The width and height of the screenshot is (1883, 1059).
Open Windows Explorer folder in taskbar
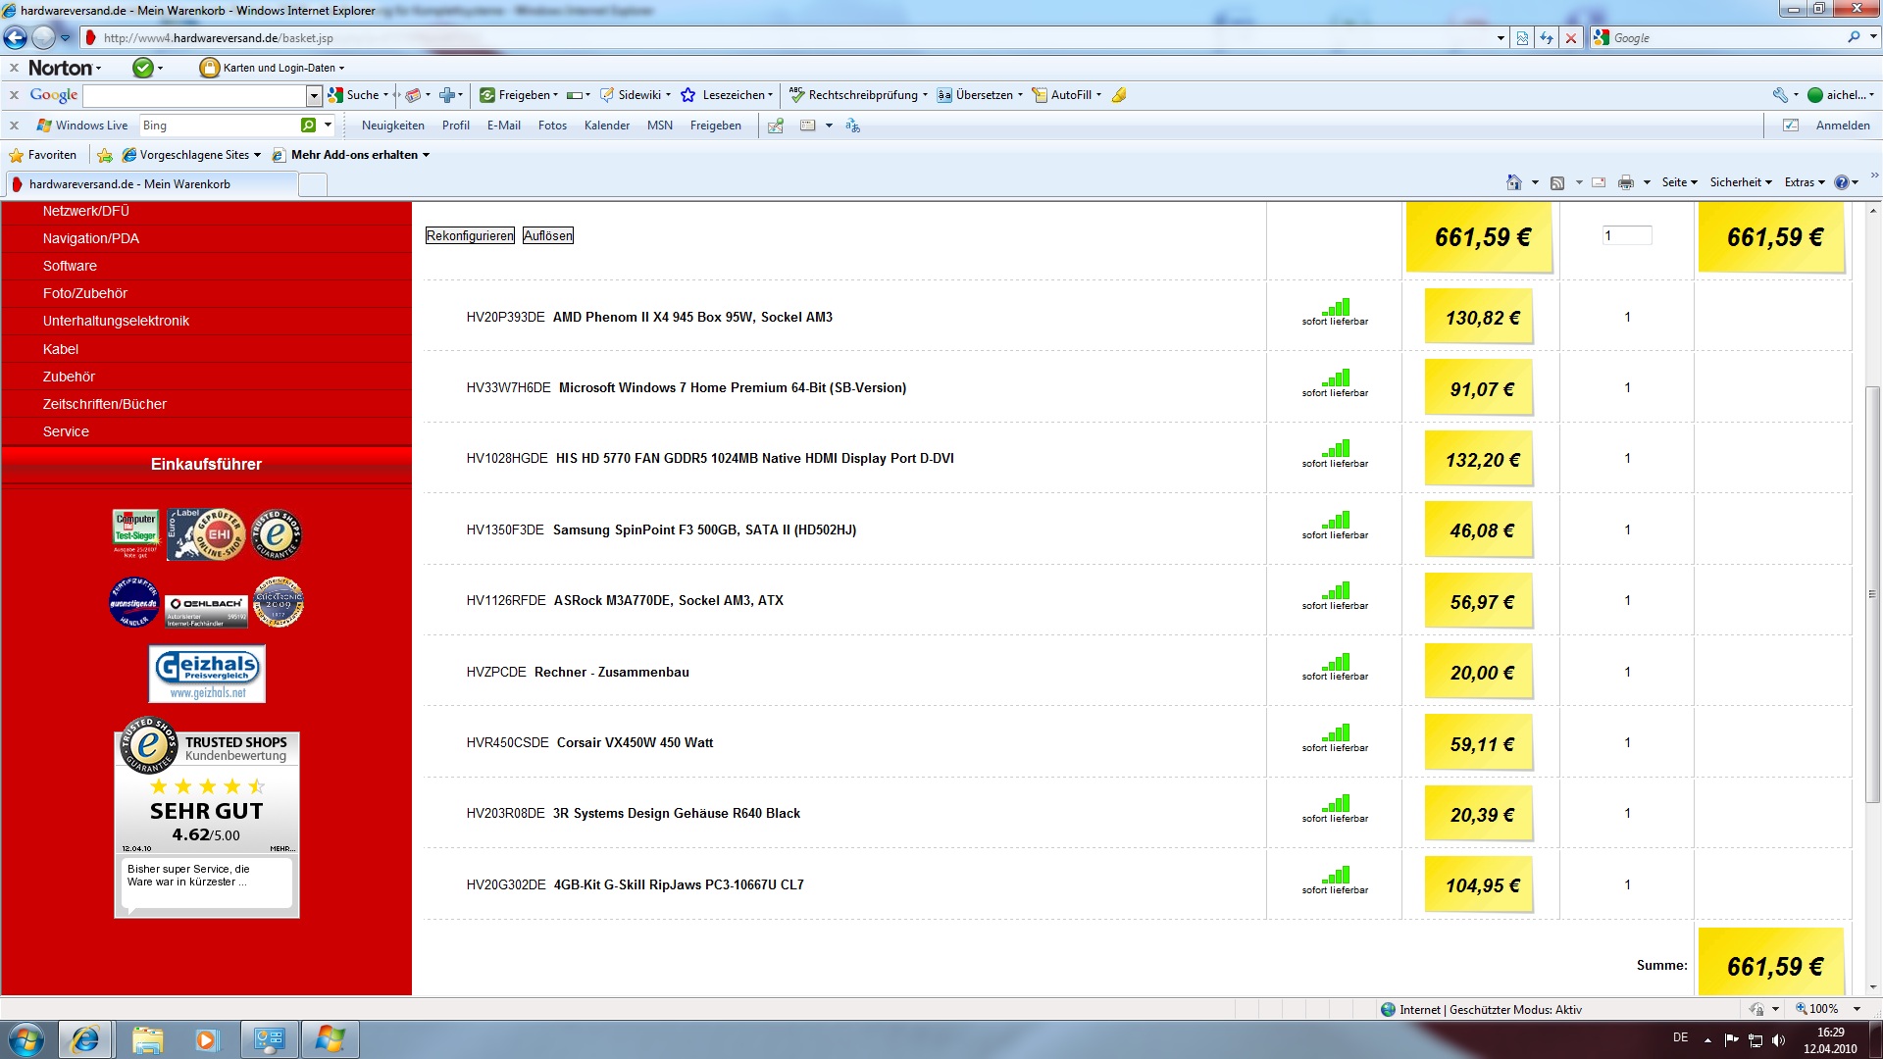click(147, 1039)
